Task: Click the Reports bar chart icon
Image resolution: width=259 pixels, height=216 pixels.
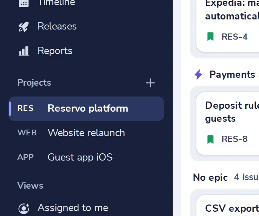Action: click(24, 51)
